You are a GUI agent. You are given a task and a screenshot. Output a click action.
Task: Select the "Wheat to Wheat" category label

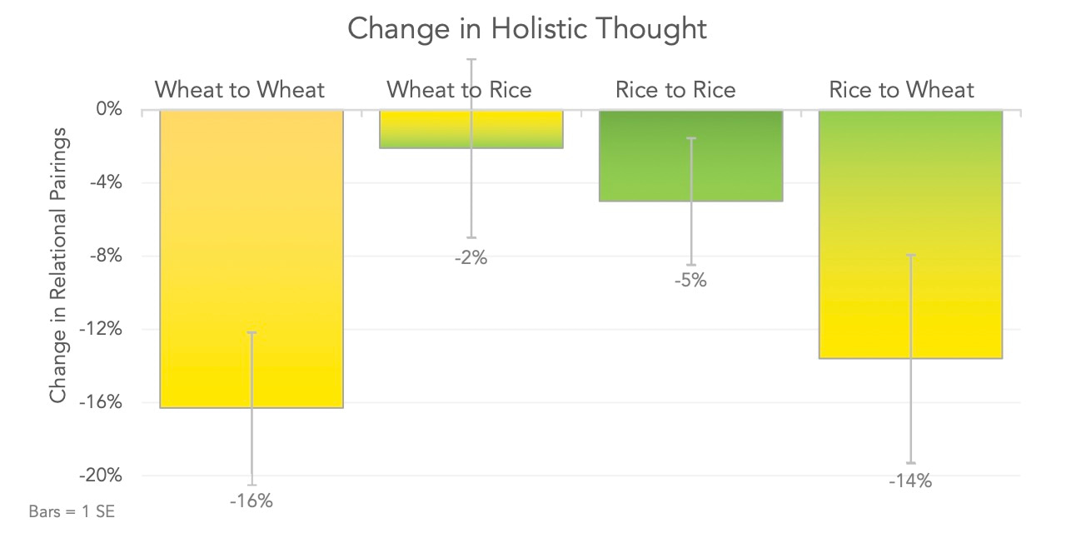pyautogui.click(x=240, y=90)
